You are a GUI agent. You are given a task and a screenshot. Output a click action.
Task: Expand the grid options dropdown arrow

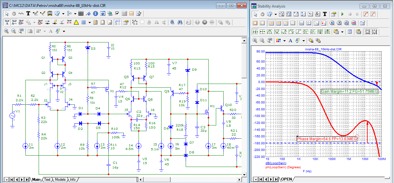90,22
